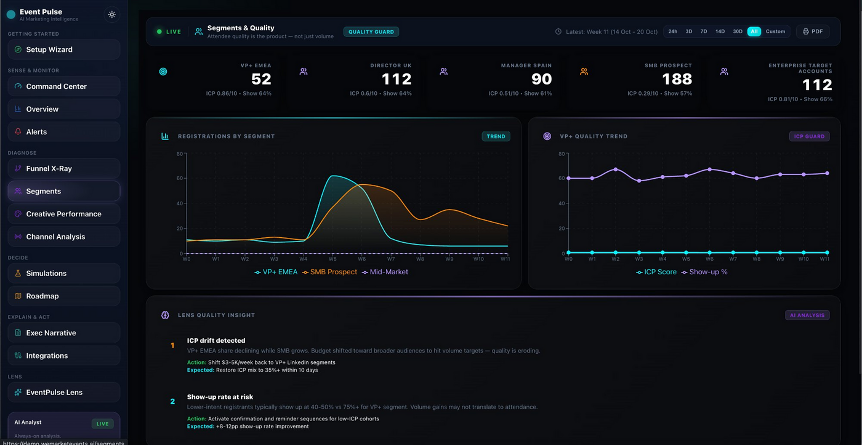Click the Alerts bell icon in sidebar
This screenshot has height=445, width=862.
18,132
